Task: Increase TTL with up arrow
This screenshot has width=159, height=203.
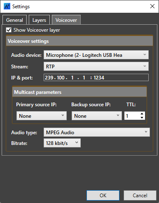Action: point(142,114)
